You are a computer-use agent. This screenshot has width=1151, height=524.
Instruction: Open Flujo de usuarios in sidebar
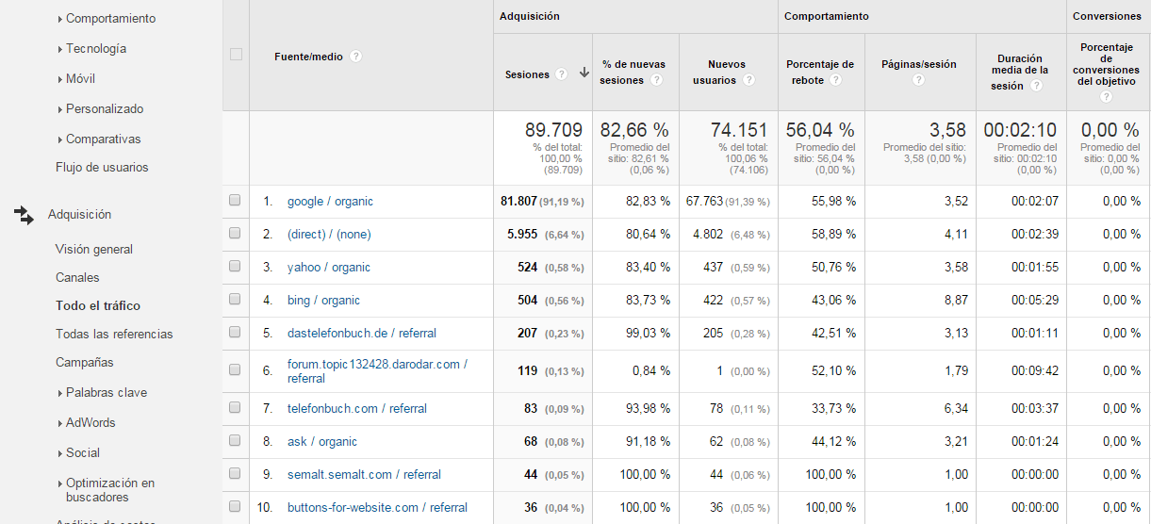click(102, 168)
